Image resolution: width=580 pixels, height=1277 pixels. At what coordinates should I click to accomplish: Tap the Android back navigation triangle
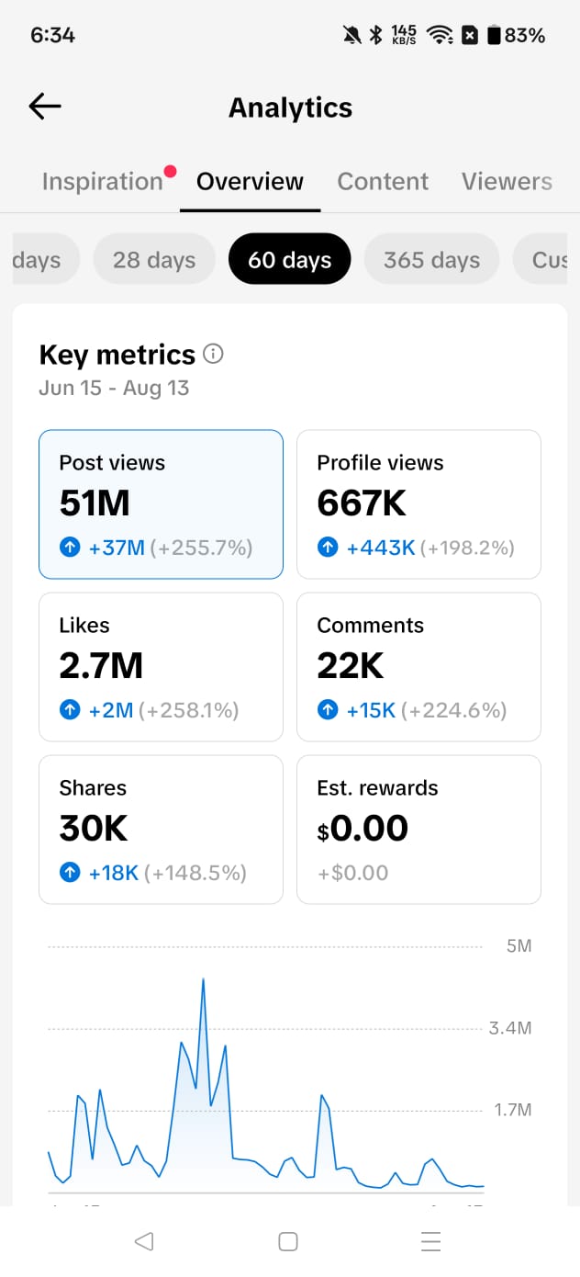(x=143, y=1241)
